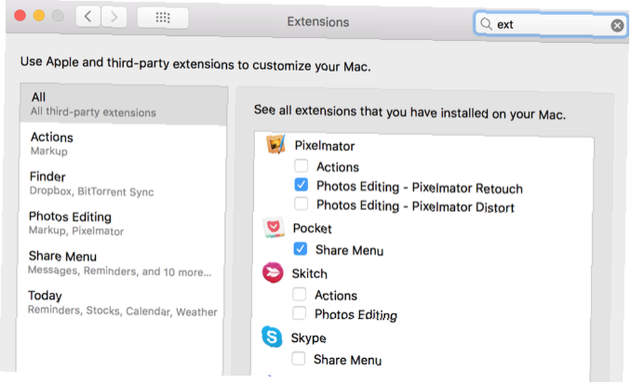Select the All category in sidebar
The image size is (630, 384).
pyautogui.click(x=123, y=104)
